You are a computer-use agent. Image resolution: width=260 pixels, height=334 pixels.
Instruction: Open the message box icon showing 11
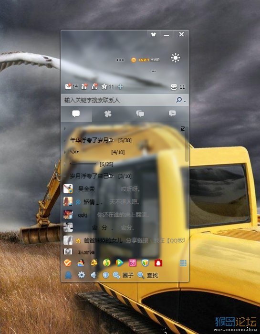[x=177, y=87]
